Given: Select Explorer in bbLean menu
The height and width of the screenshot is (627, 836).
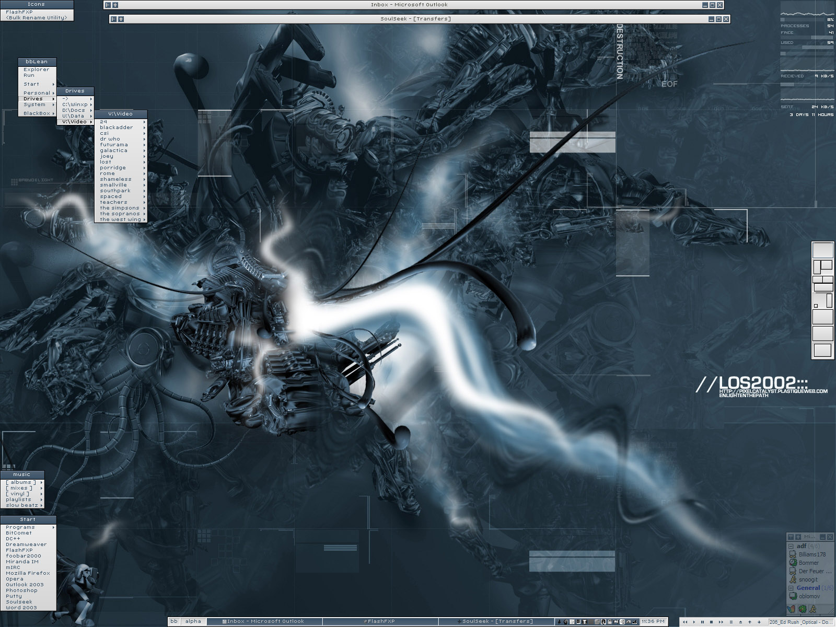Looking at the screenshot, I should [x=36, y=69].
